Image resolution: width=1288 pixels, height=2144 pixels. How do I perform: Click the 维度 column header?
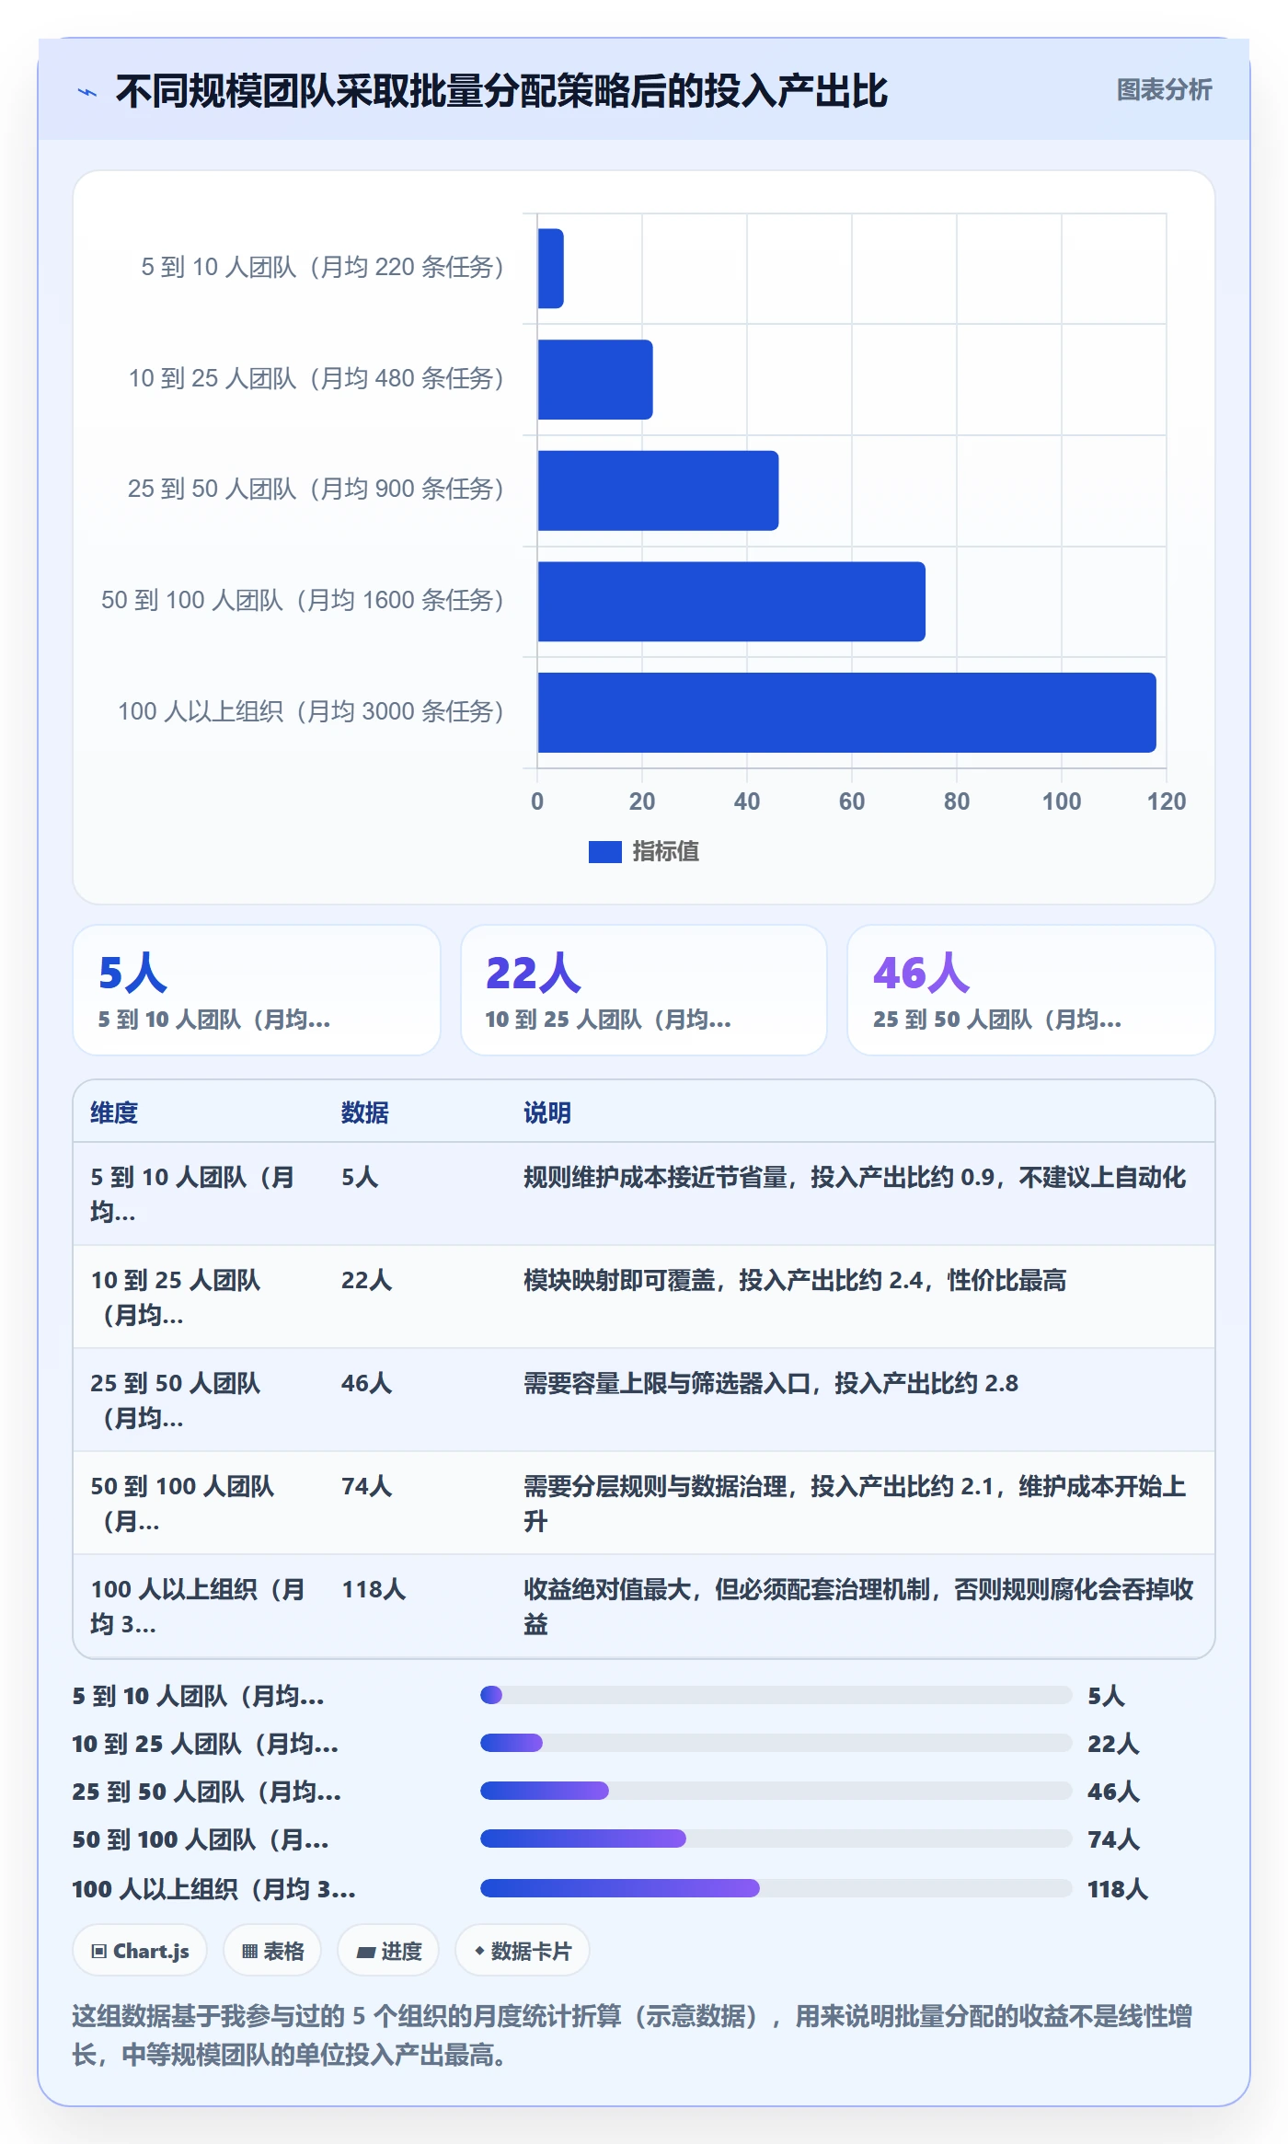pyautogui.click(x=114, y=1112)
